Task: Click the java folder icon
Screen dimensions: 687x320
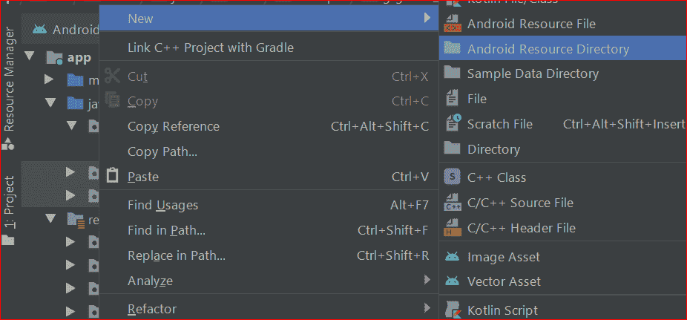Action: point(75,103)
